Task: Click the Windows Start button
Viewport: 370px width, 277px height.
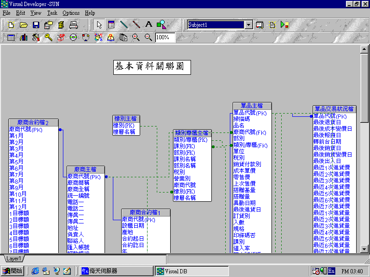Action: click(12, 271)
